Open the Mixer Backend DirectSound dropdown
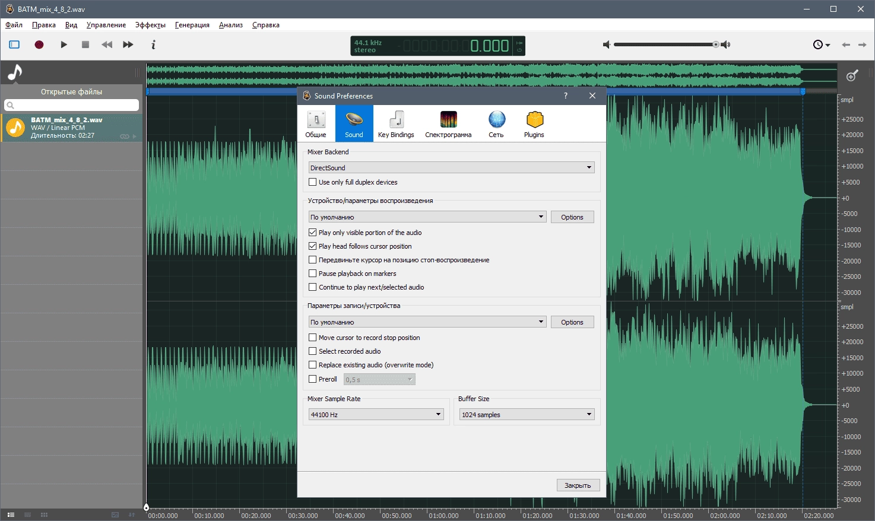This screenshot has height=521, width=875. click(x=451, y=168)
